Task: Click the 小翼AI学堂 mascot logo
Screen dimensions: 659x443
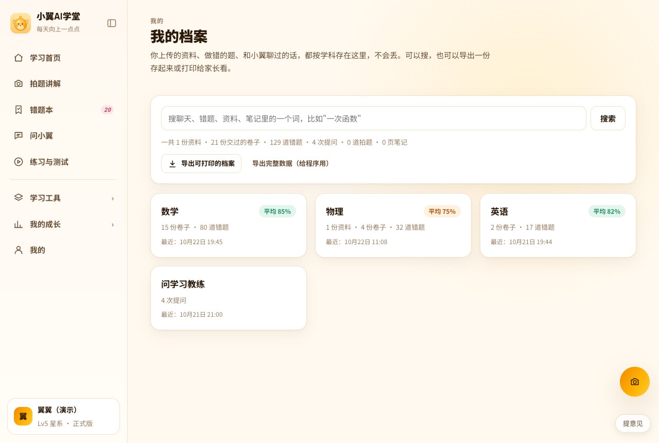Action: pos(21,23)
